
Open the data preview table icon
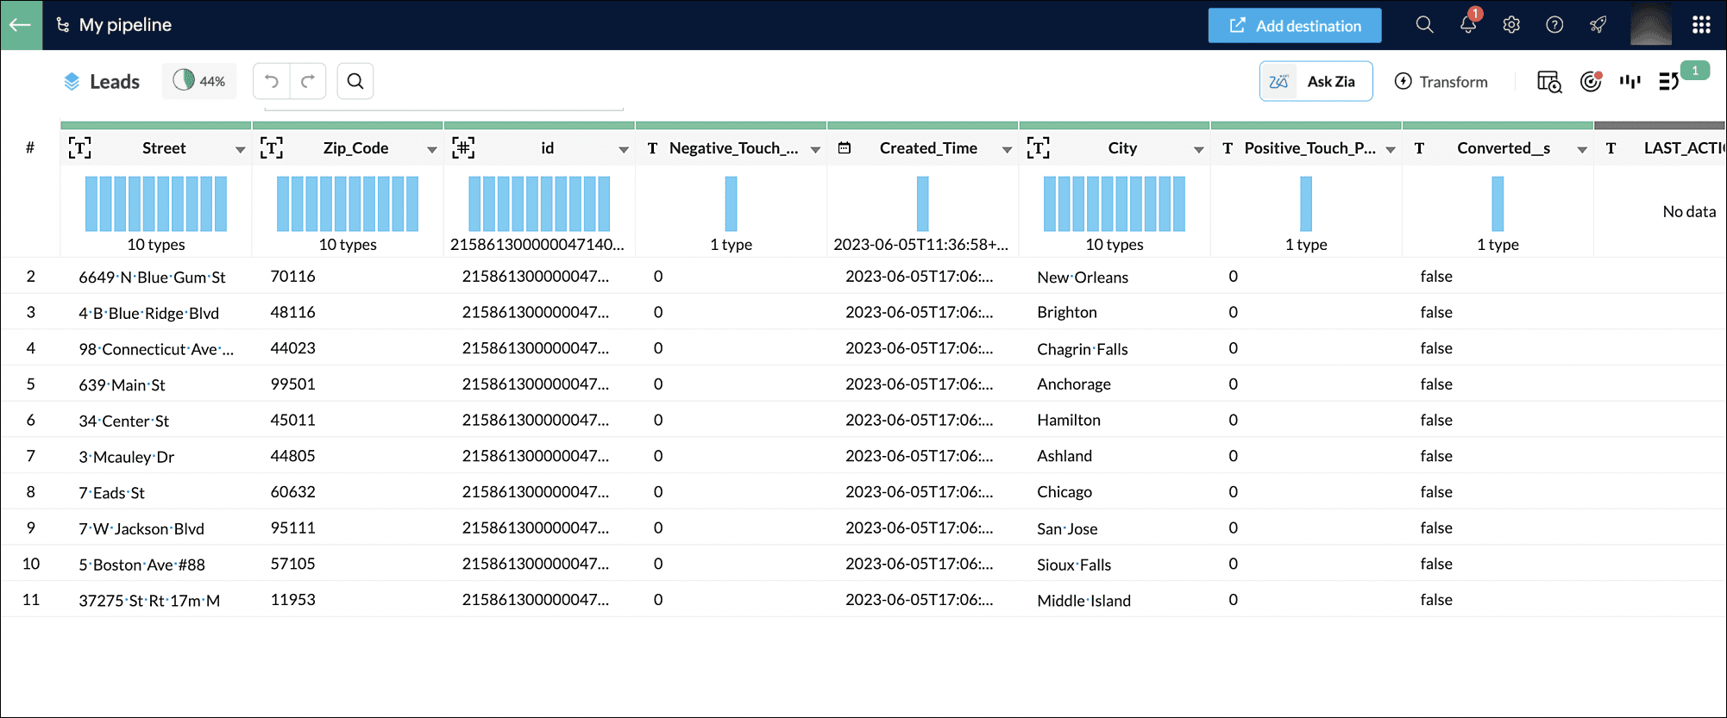1549,82
